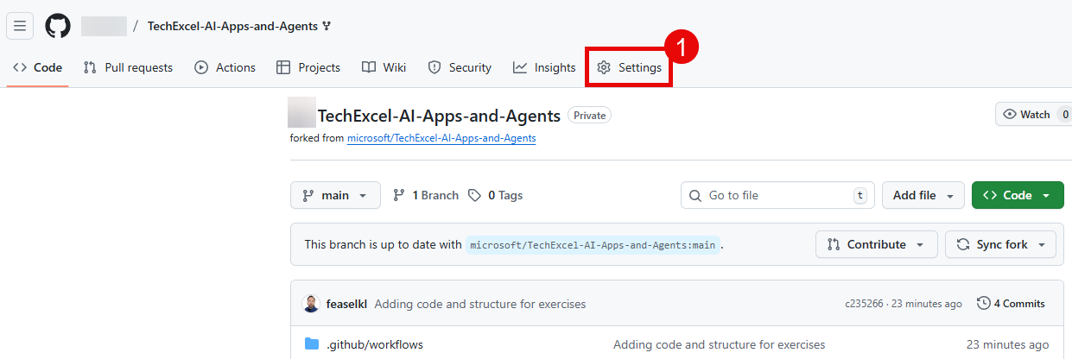Image resolution: width=1072 pixels, height=359 pixels.
Task: Open the .github/workflows folder
Action: (375, 344)
